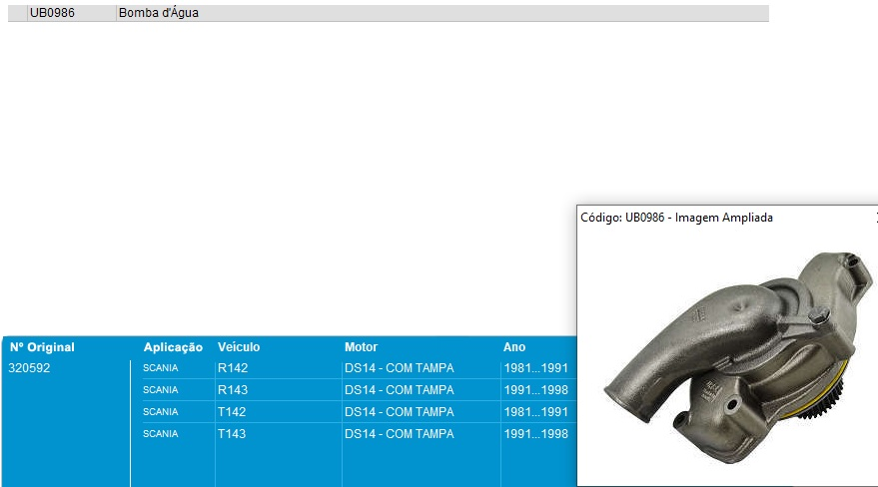Click the Bomba d'Água description cell

click(x=158, y=13)
